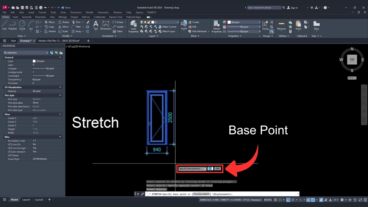Toggle PICKADD mode in Properties palette

[52, 53]
